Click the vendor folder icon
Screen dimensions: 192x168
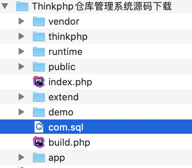click(x=39, y=21)
